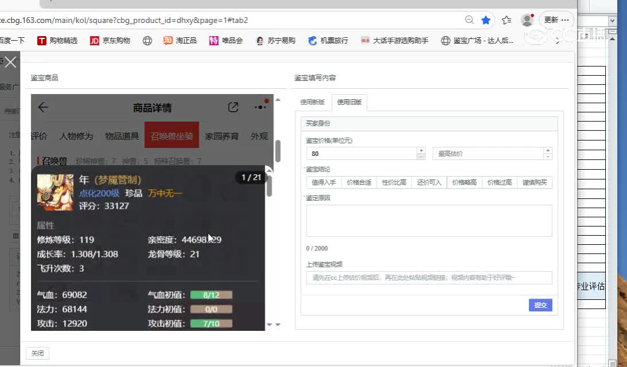Click the 最高估价 input field

click(x=488, y=154)
